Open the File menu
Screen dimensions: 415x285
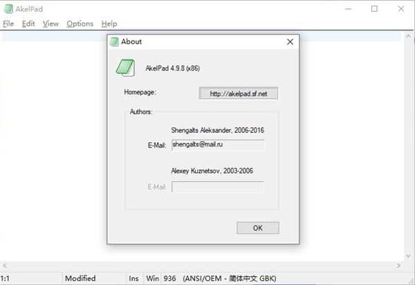click(8, 24)
